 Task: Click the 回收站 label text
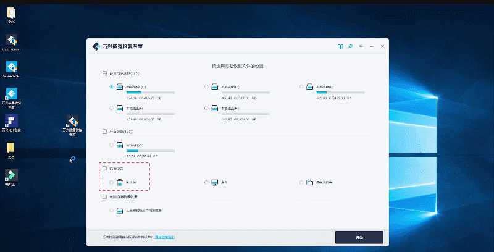(x=131, y=182)
